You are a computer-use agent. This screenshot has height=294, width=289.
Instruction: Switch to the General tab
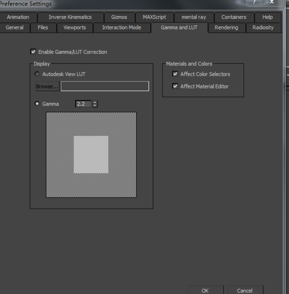[x=14, y=27]
